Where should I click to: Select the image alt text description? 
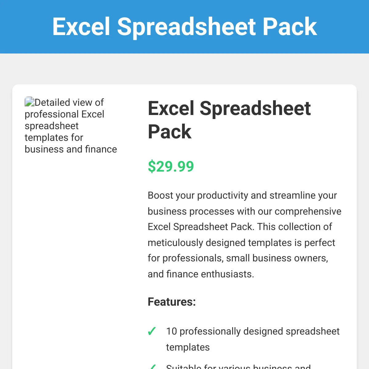(x=71, y=126)
